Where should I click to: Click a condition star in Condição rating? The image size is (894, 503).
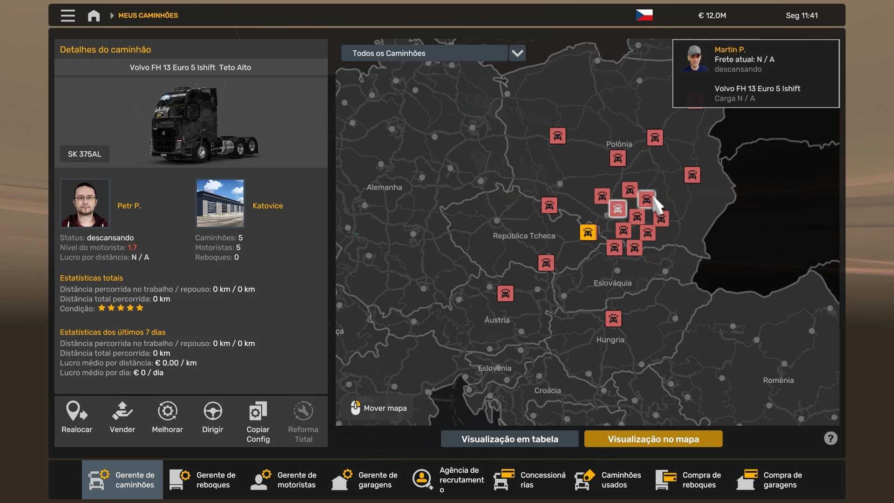click(121, 308)
